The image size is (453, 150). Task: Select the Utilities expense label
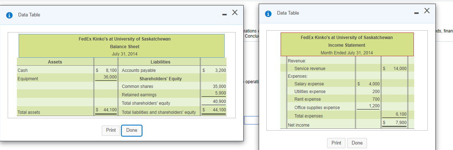(x=310, y=92)
